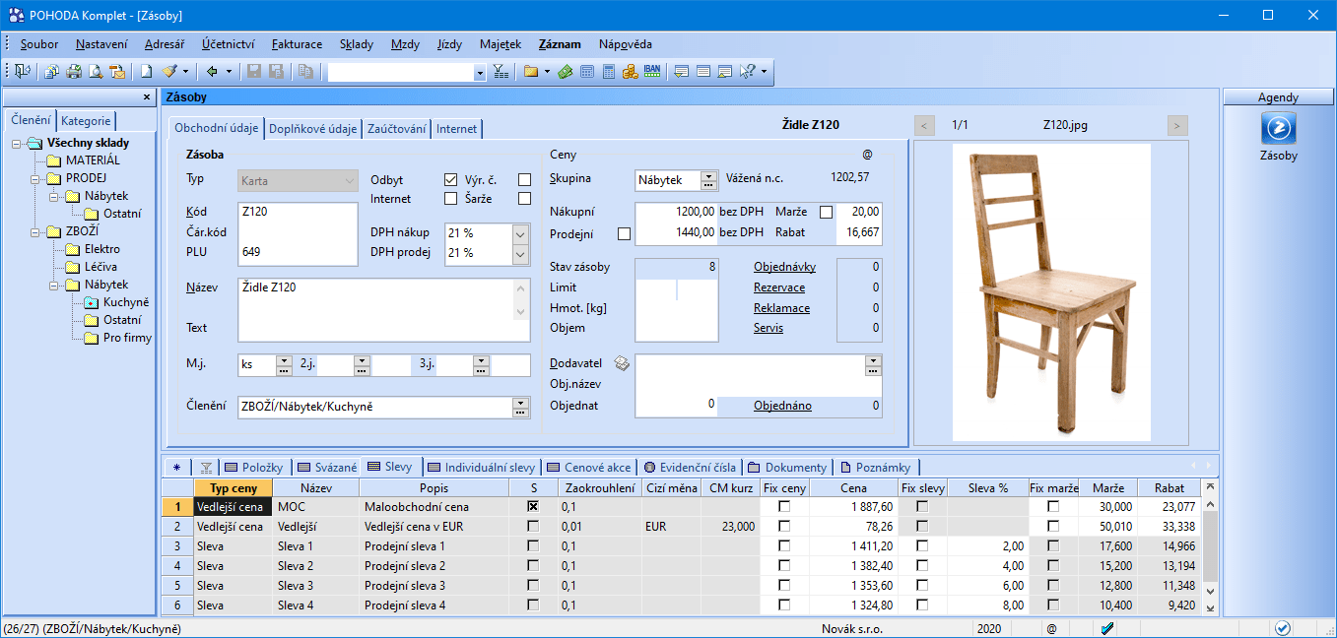The height and width of the screenshot is (638, 1337).
Task: Toggle the Šarže checkbox
Action: (x=524, y=199)
